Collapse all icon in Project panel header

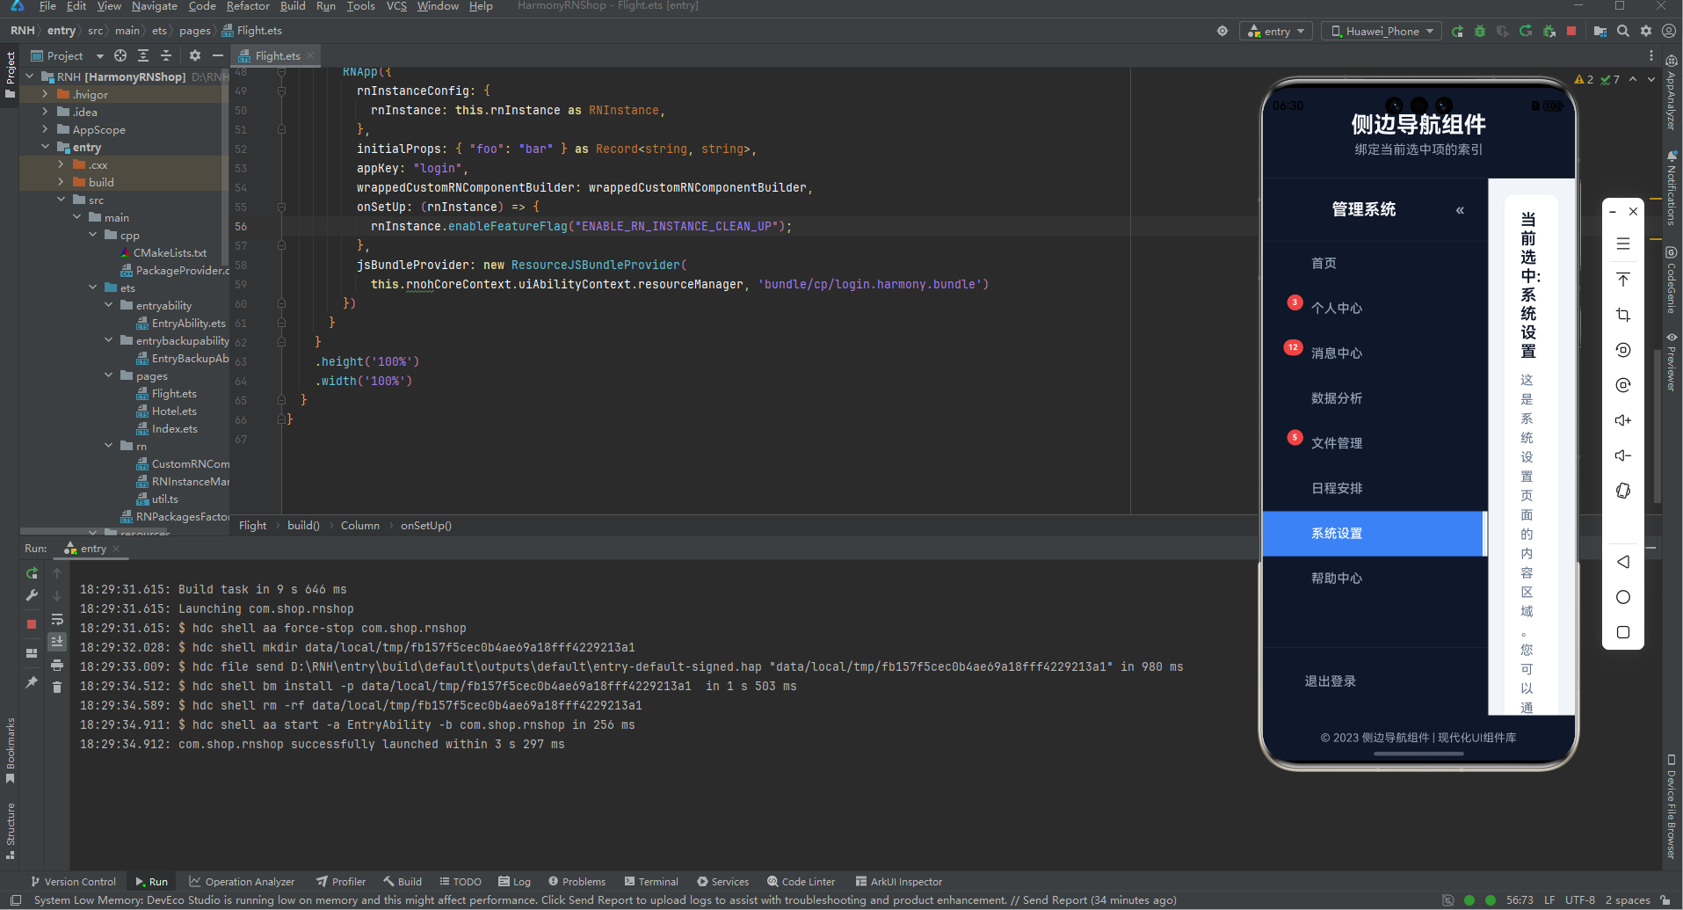pos(166,55)
